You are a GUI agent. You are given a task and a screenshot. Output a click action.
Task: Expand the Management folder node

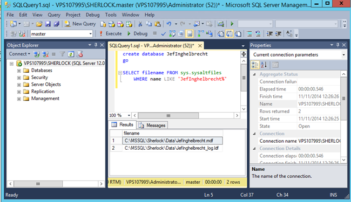[x=19, y=99]
